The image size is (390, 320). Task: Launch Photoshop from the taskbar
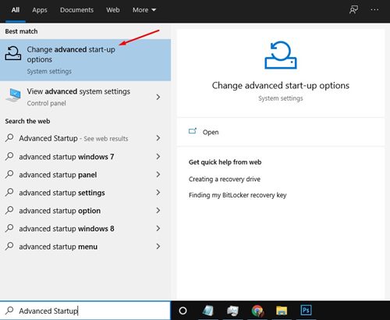(x=306, y=310)
